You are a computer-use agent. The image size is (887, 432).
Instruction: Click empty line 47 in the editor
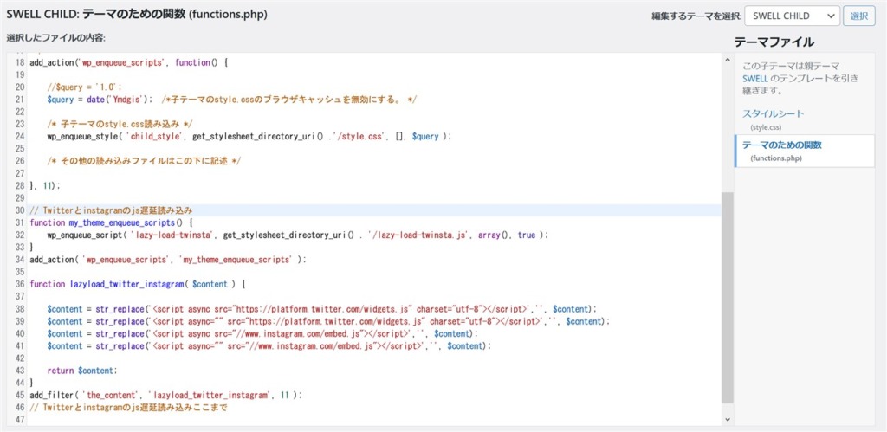coord(373,419)
